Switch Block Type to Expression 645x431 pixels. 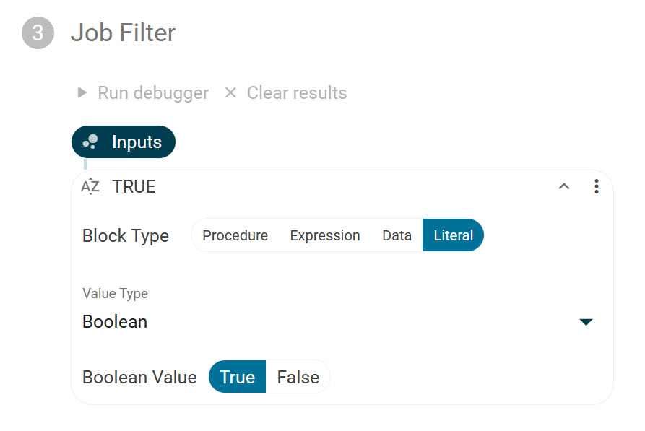[324, 236]
